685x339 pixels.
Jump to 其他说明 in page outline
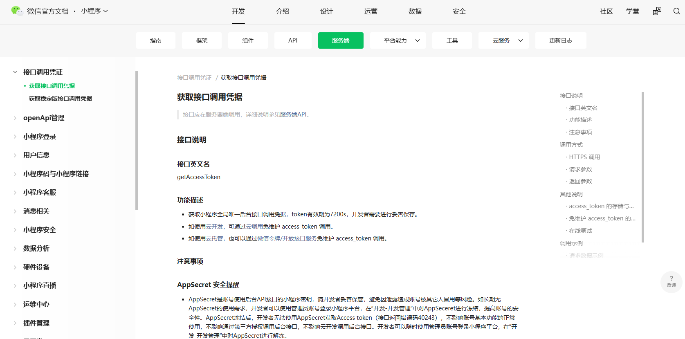pyautogui.click(x=571, y=194)
